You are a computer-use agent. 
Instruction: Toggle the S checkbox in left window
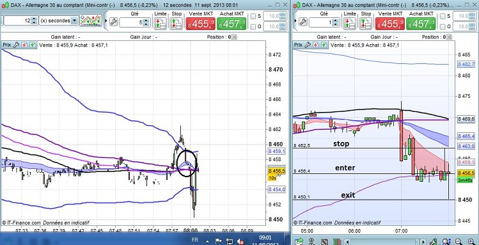(x=253, y=17)
